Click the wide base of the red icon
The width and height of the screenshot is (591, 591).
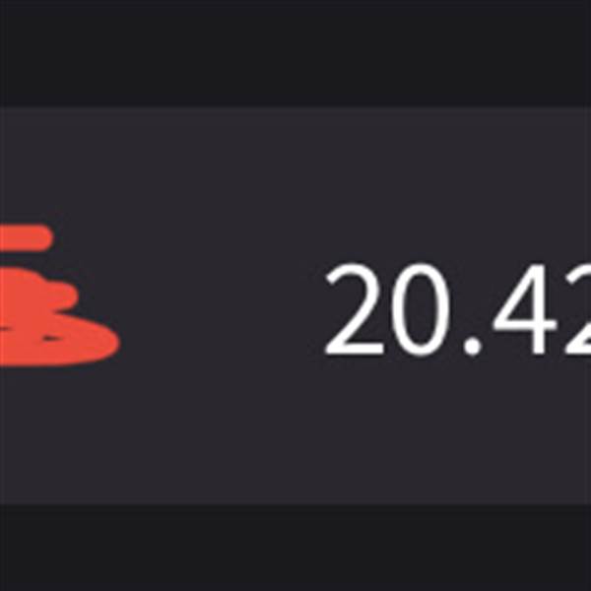tap(58, 344)
